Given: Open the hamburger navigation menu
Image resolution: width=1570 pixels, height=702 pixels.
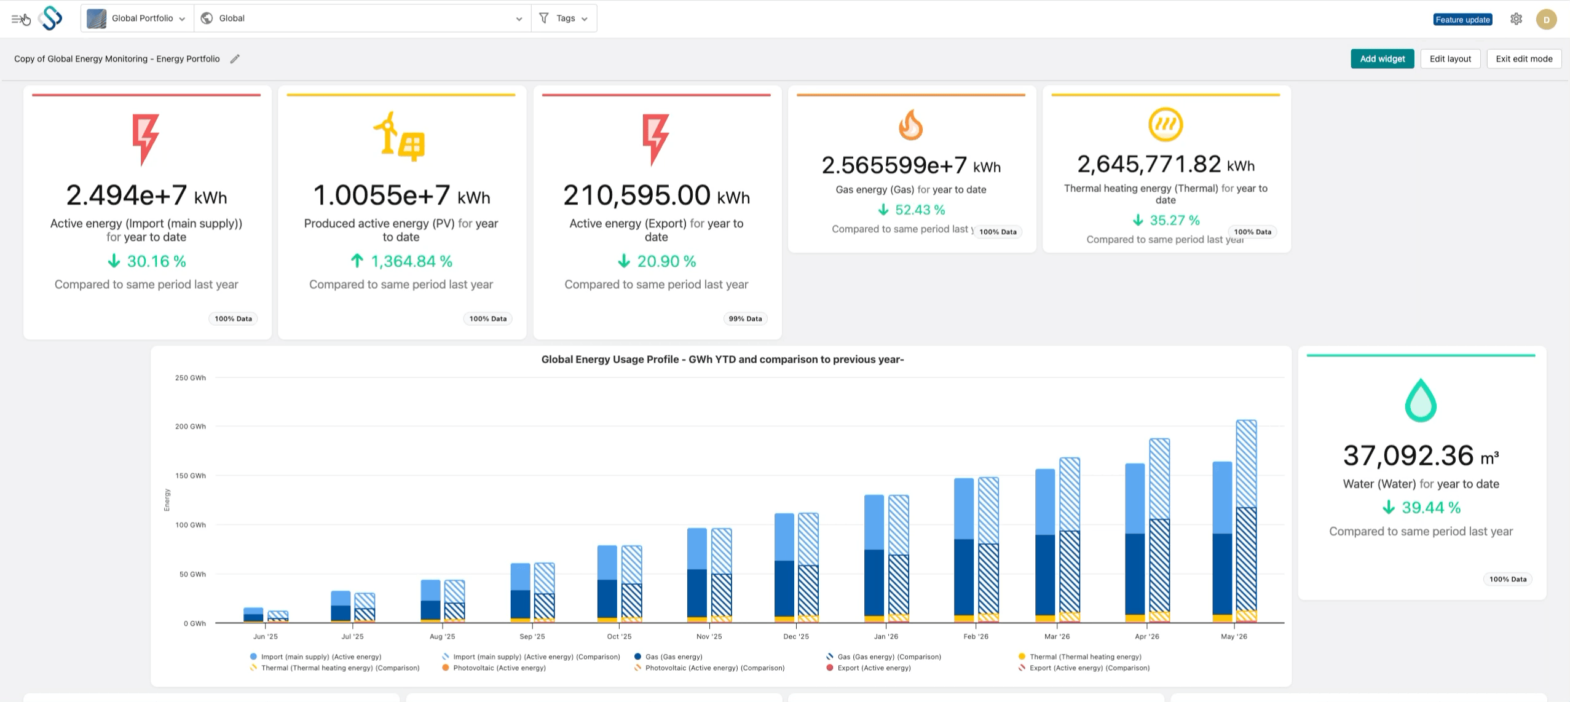Looking at the screenshot, I should [17, 19].
